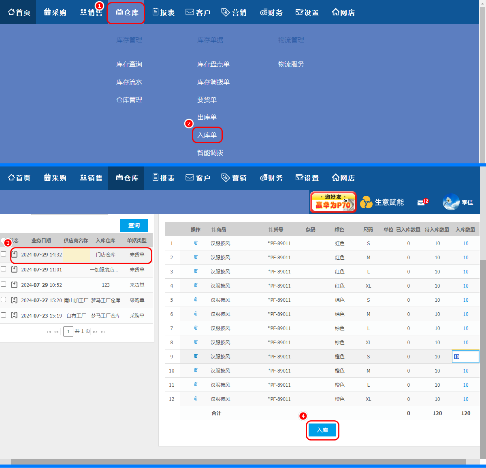The image size is (486, 468).
Task: Sort the table by 商品 column
Action: pos(219,230)
